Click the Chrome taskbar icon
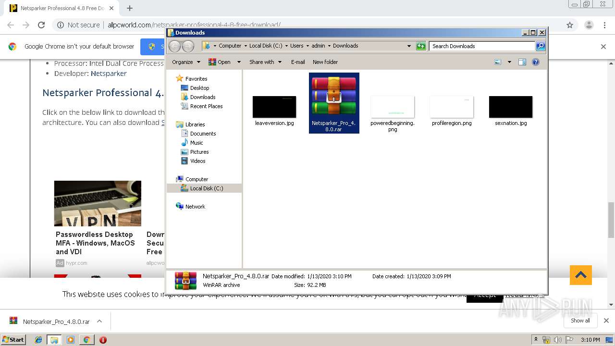This screenshot has height=346, width=615. [x=86, y=340]
